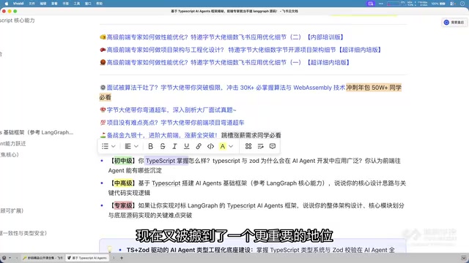469x263 pixels.
Task: Click the red 专家级 tag text
Action: [123, 205]
